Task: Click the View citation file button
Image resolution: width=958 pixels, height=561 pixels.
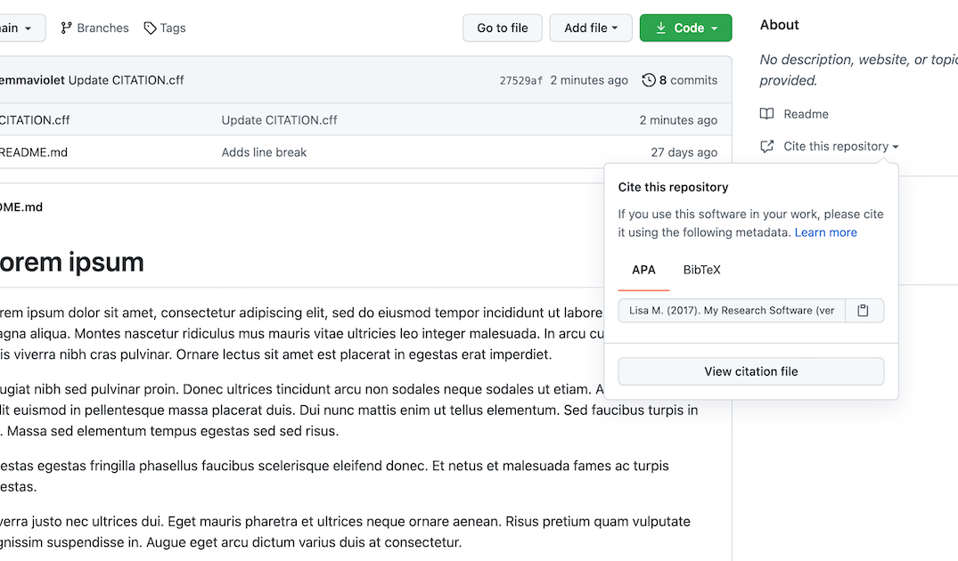Action: (x=750, y=371)
